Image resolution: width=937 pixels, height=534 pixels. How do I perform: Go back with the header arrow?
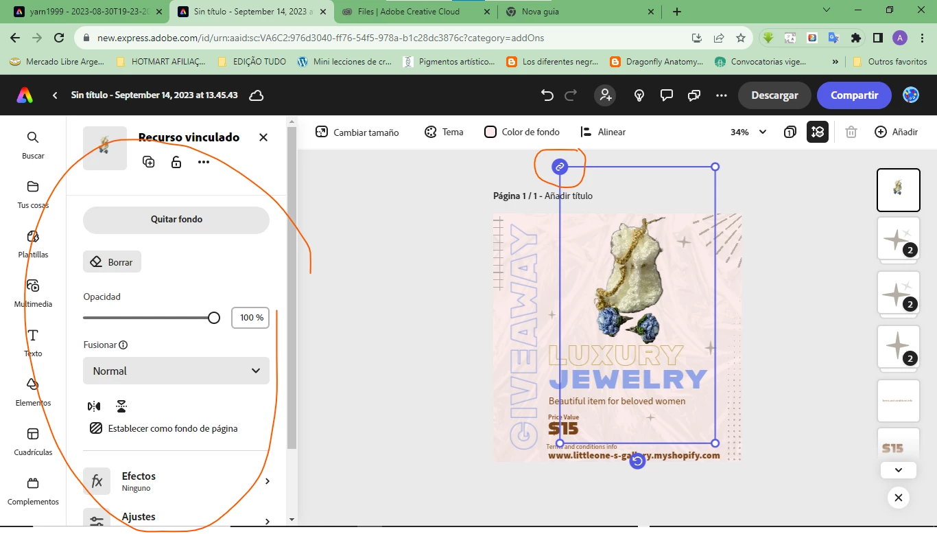click(x=55, y=95)
